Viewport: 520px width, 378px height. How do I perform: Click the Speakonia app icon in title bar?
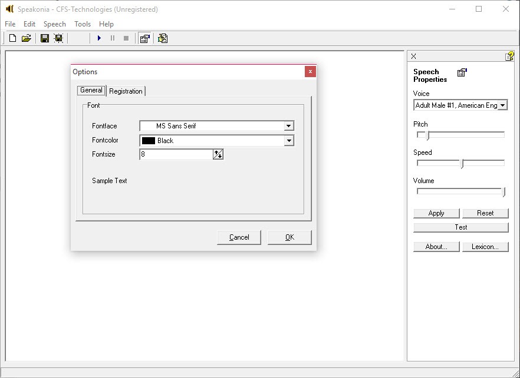(x=9, y=9)
